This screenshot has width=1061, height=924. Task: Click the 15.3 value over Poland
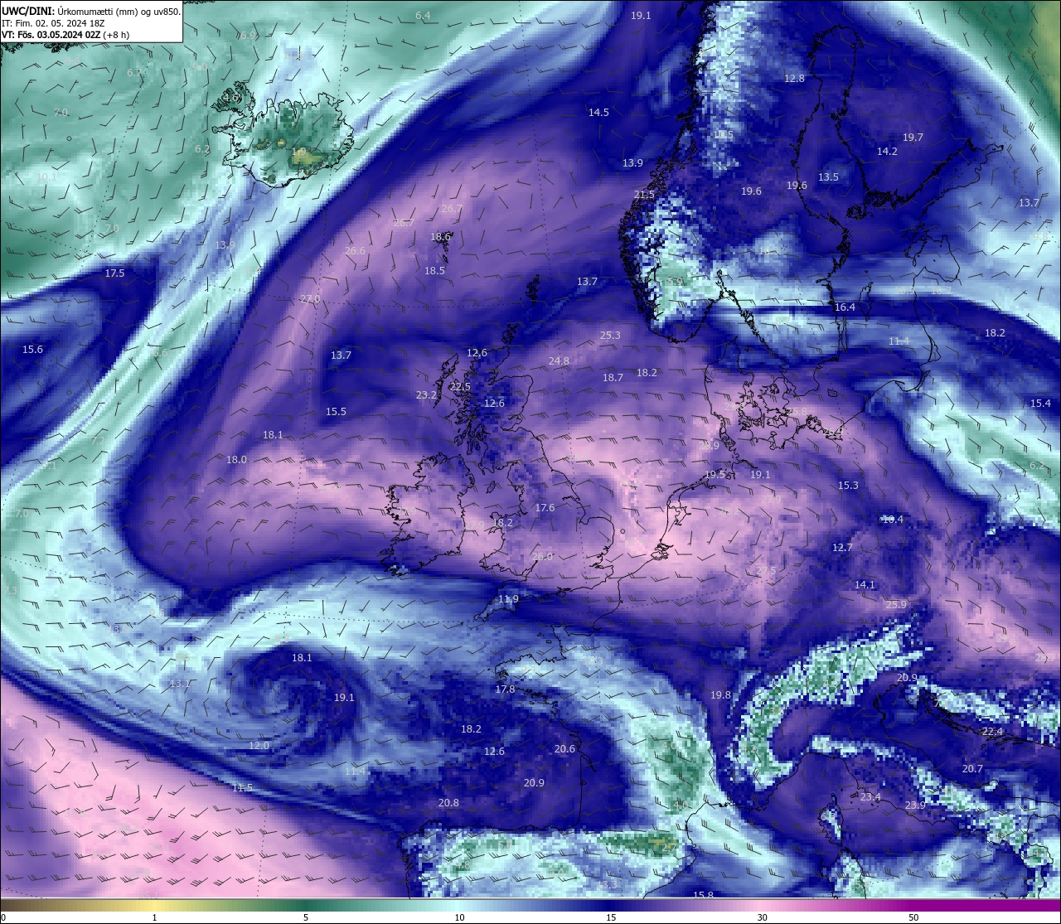pyautogui.click(x=848, y=485)
